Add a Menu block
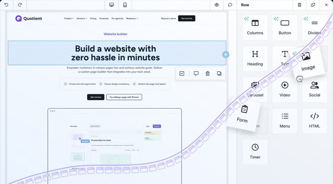The height and width of the screenshot is (184, 333). point(285,121)
